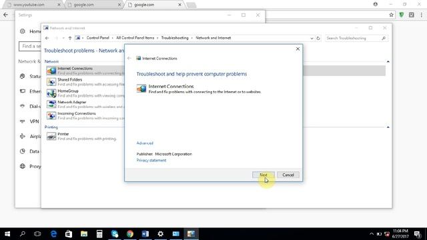Image resolution: width=427 pixels, height=240 pixels.
Task: Open the Privacy statement link
Action: point(151,160)
